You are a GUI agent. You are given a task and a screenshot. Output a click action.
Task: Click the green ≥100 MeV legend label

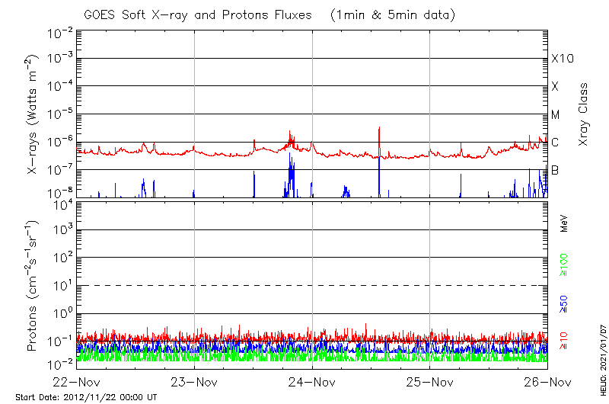tap(564, 266)
